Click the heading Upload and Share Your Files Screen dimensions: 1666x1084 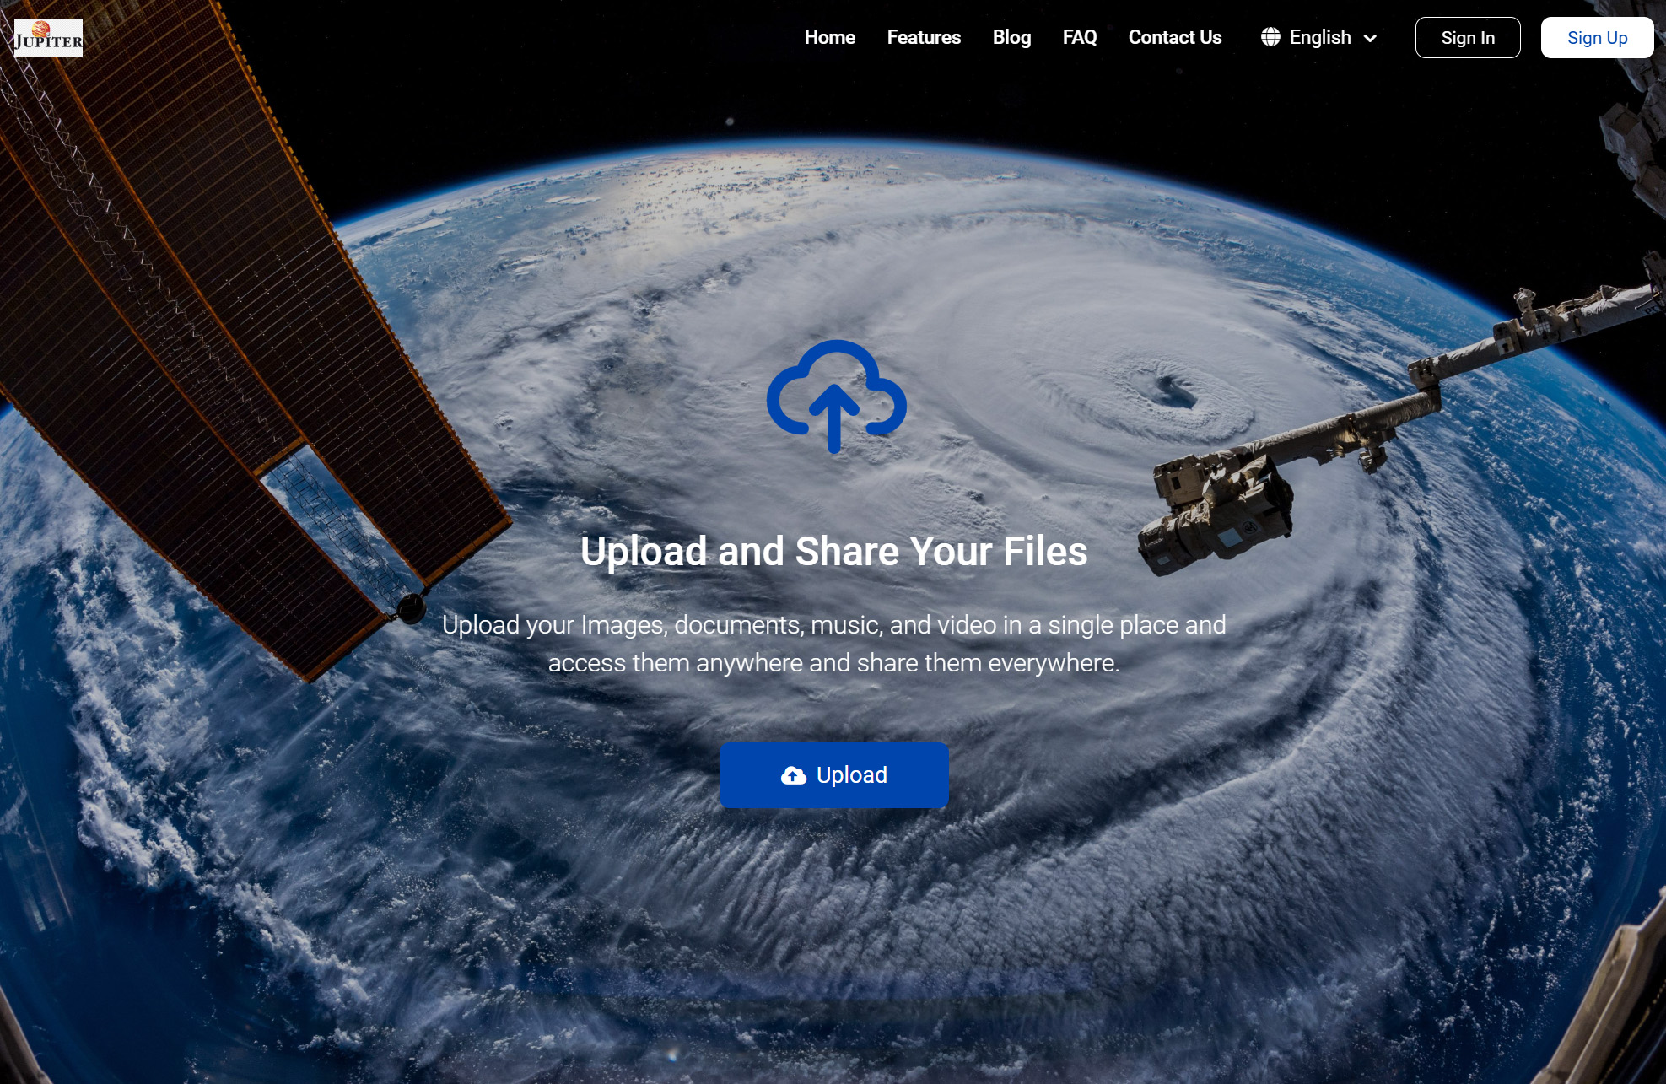tap(834, 552)
